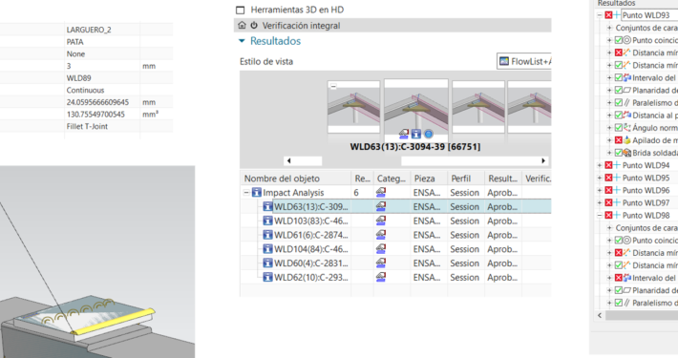Collapse the Resultados section
Screen dimensions: 678x358
(242, 41)
